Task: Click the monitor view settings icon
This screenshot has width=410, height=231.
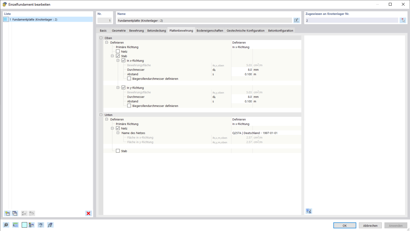Action: click(41, 225)
